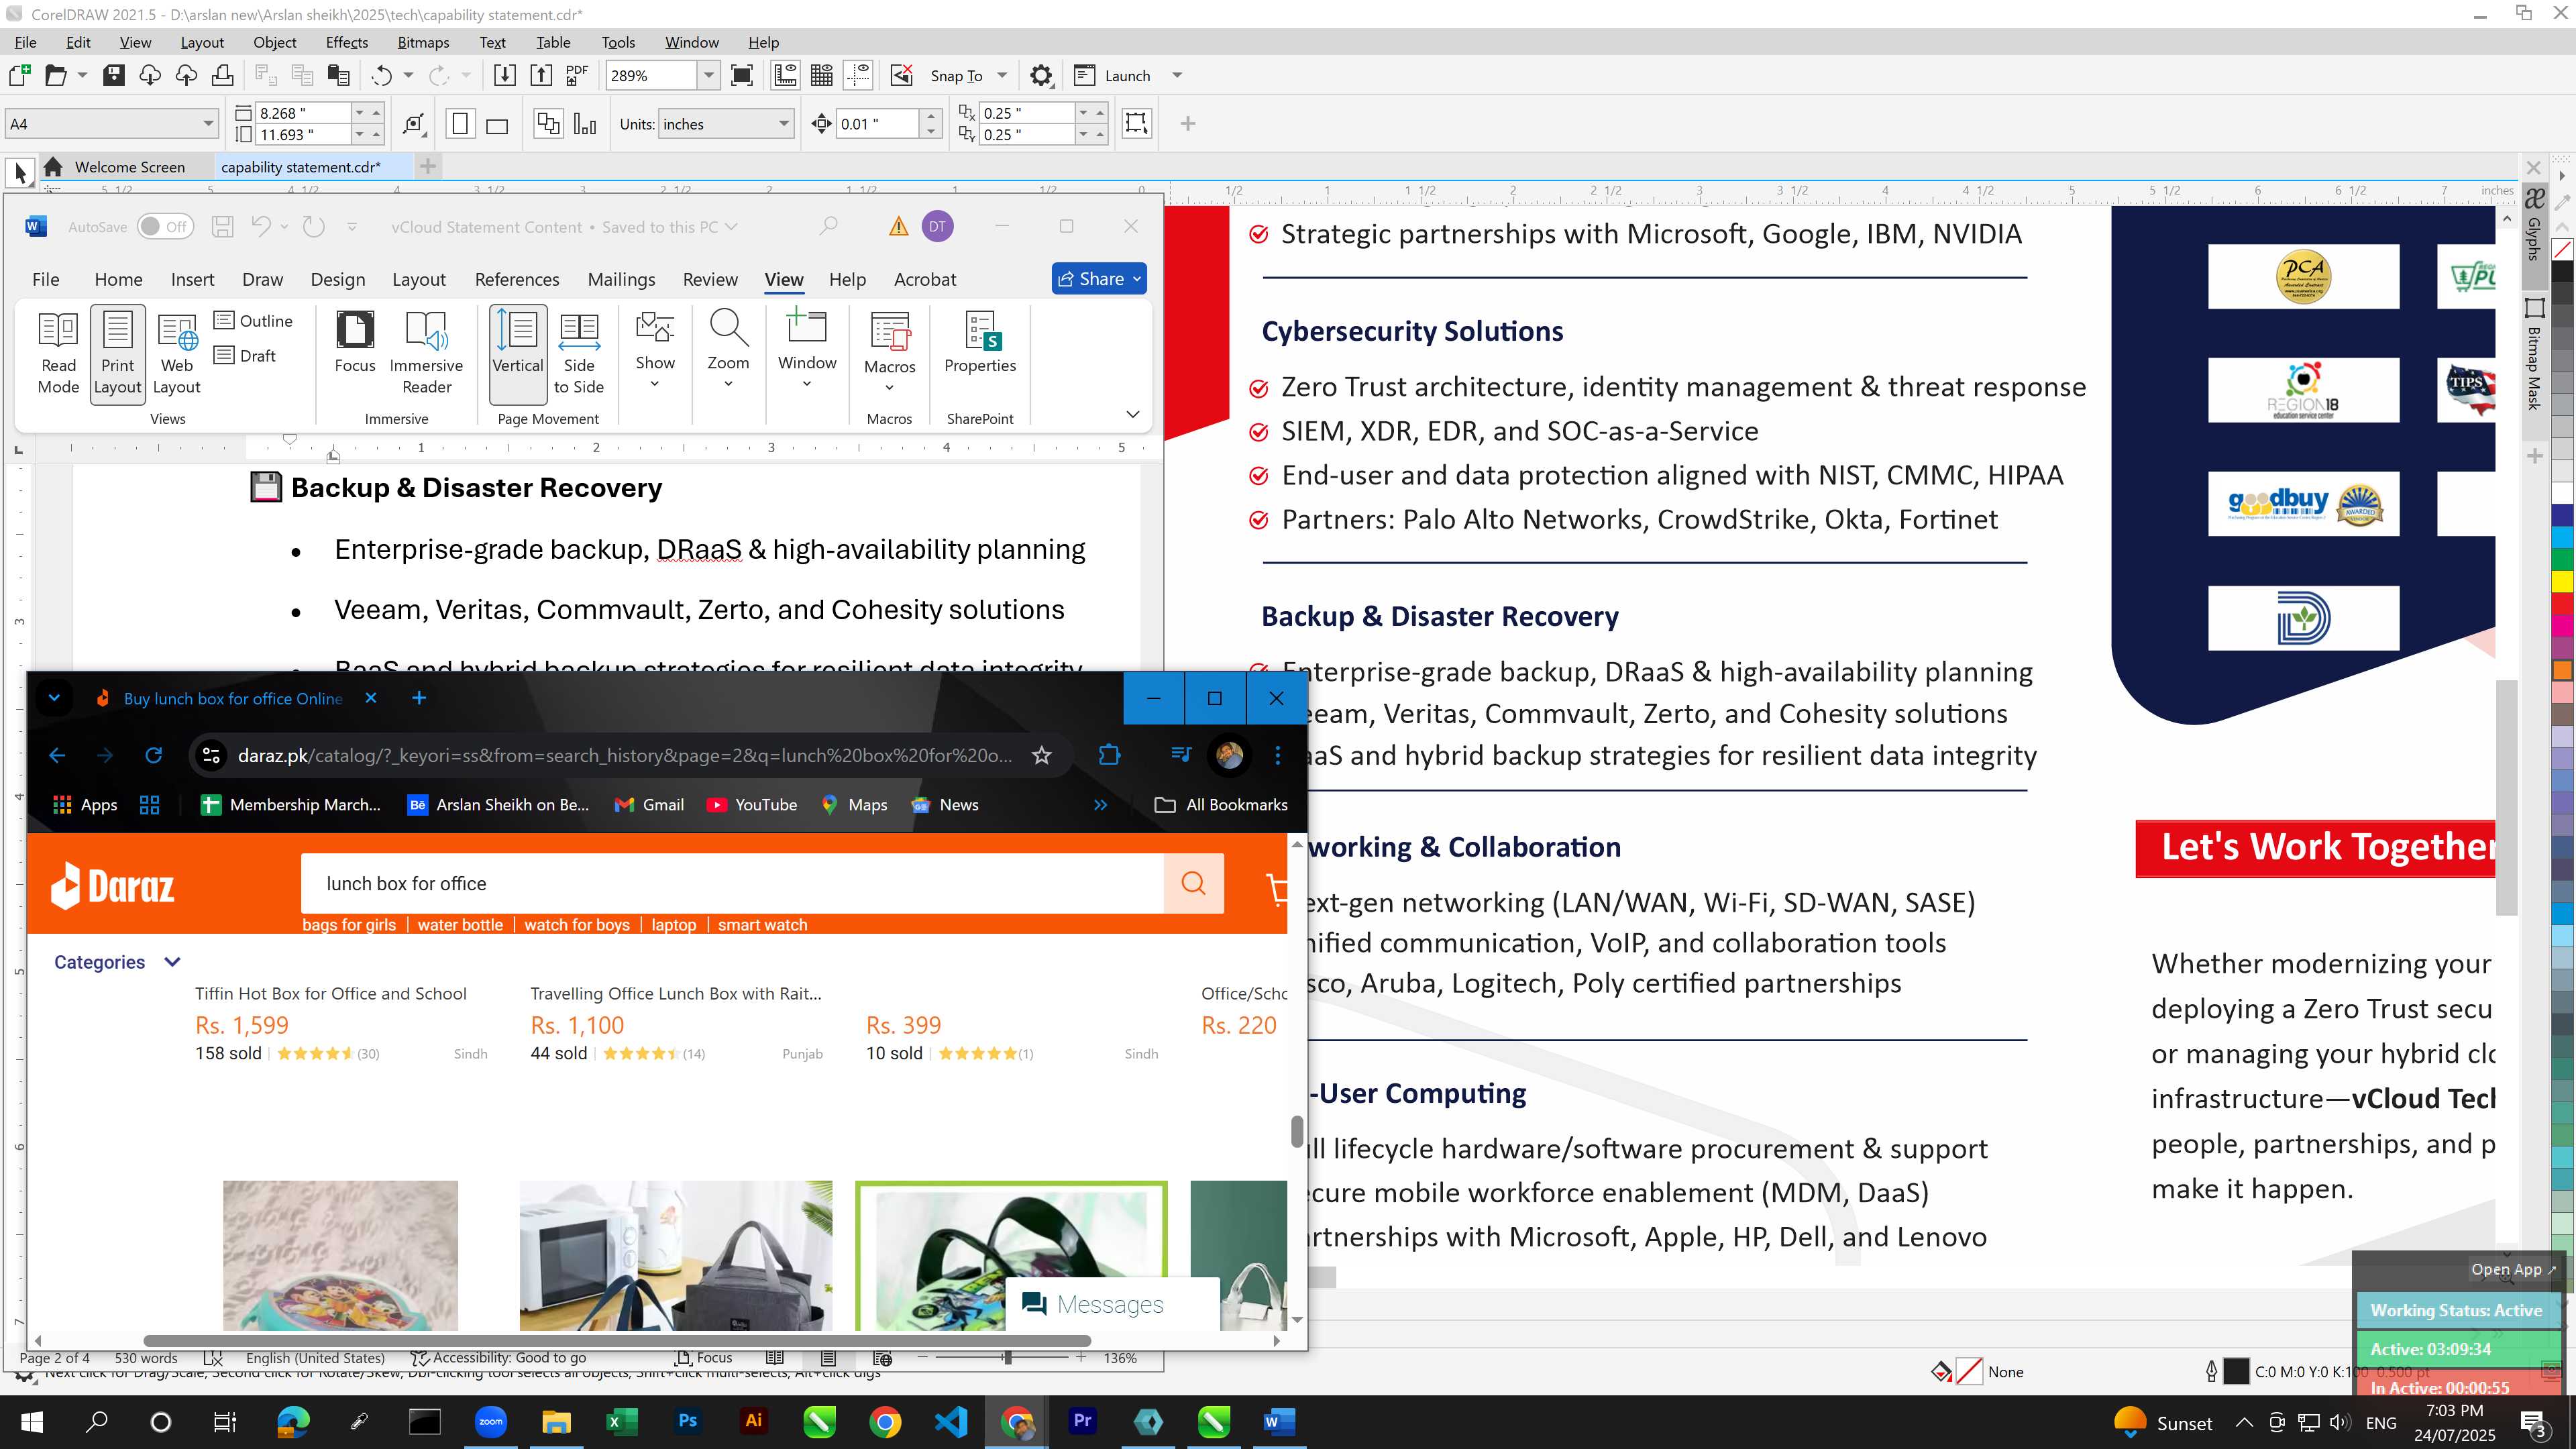Viewport: 2576px width, 1449px height.
Task: Click the nudge distance 0.01 field
Action: (x=877, y=124)
